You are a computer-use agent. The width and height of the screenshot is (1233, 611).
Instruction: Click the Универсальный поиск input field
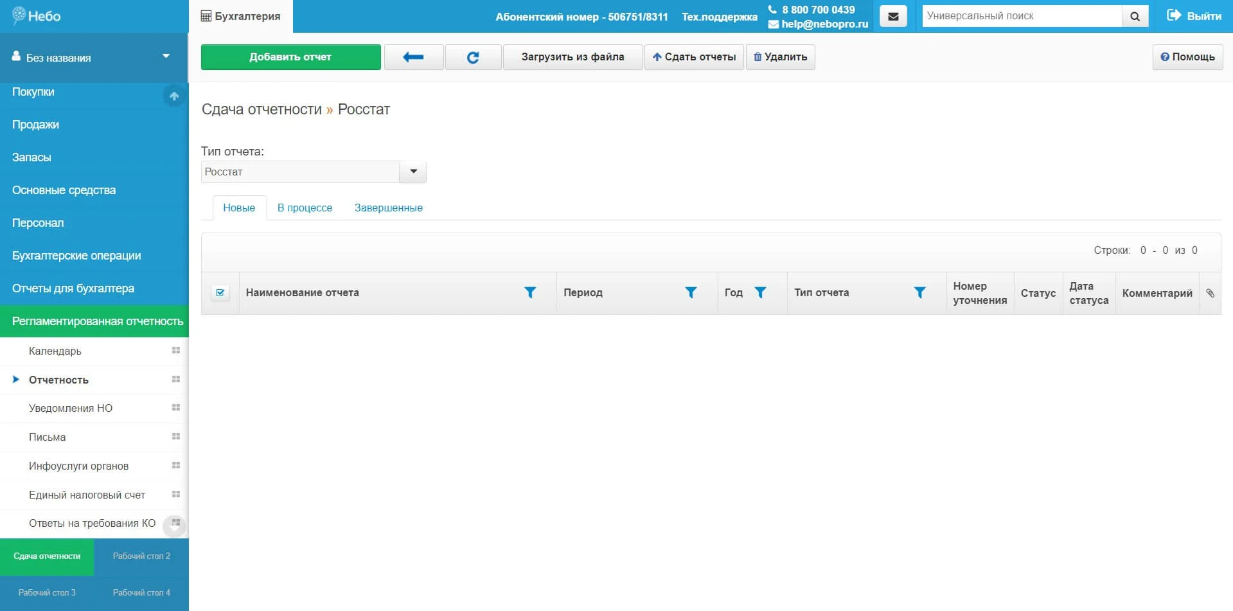point(1022,16)
